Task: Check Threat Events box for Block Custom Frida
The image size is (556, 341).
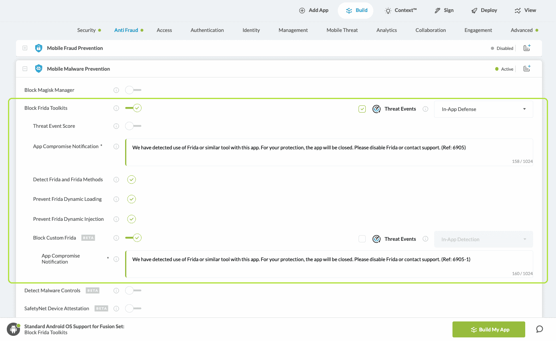Action: (x=362, y=239)
